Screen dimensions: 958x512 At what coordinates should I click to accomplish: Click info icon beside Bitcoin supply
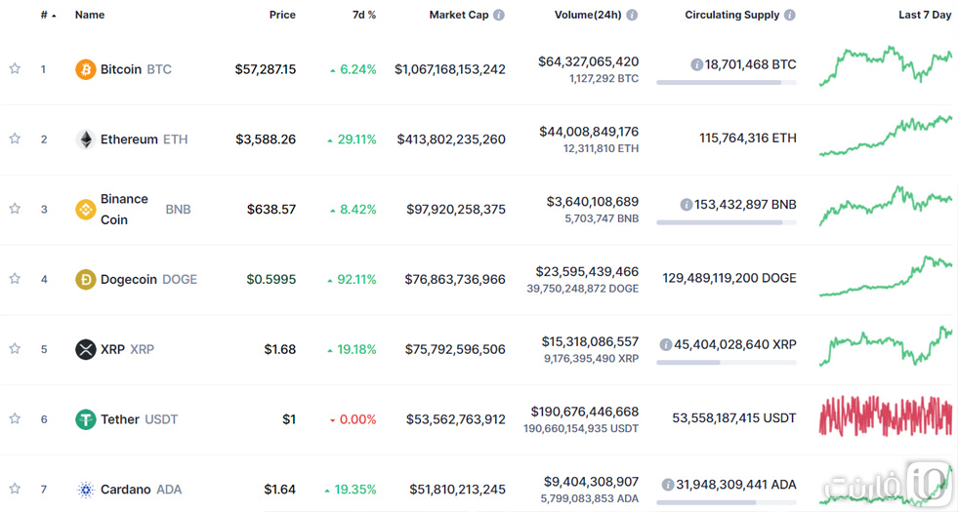click(696, 64)
